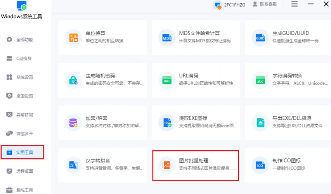Click the 联系客服 person icon
The image size is (331, 194).
[255, 4]
